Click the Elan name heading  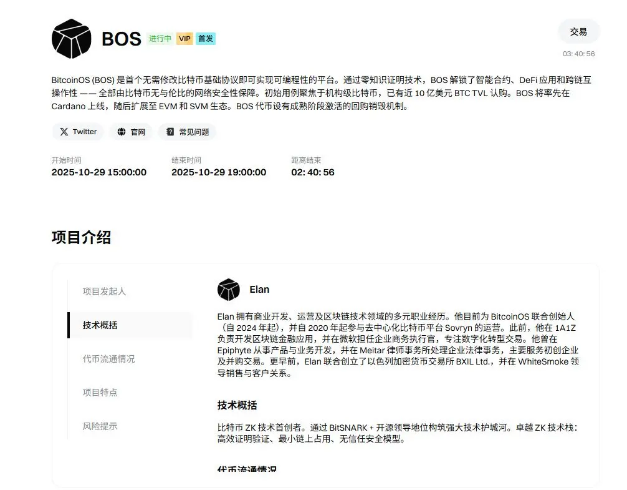coord(259,290)
